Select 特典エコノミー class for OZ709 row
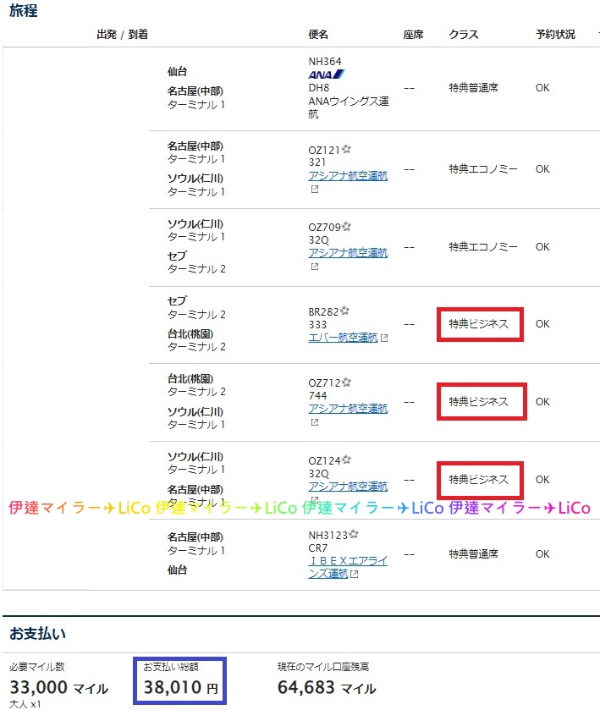Viewport: 600px width, 710px height. tap(483, 247)
